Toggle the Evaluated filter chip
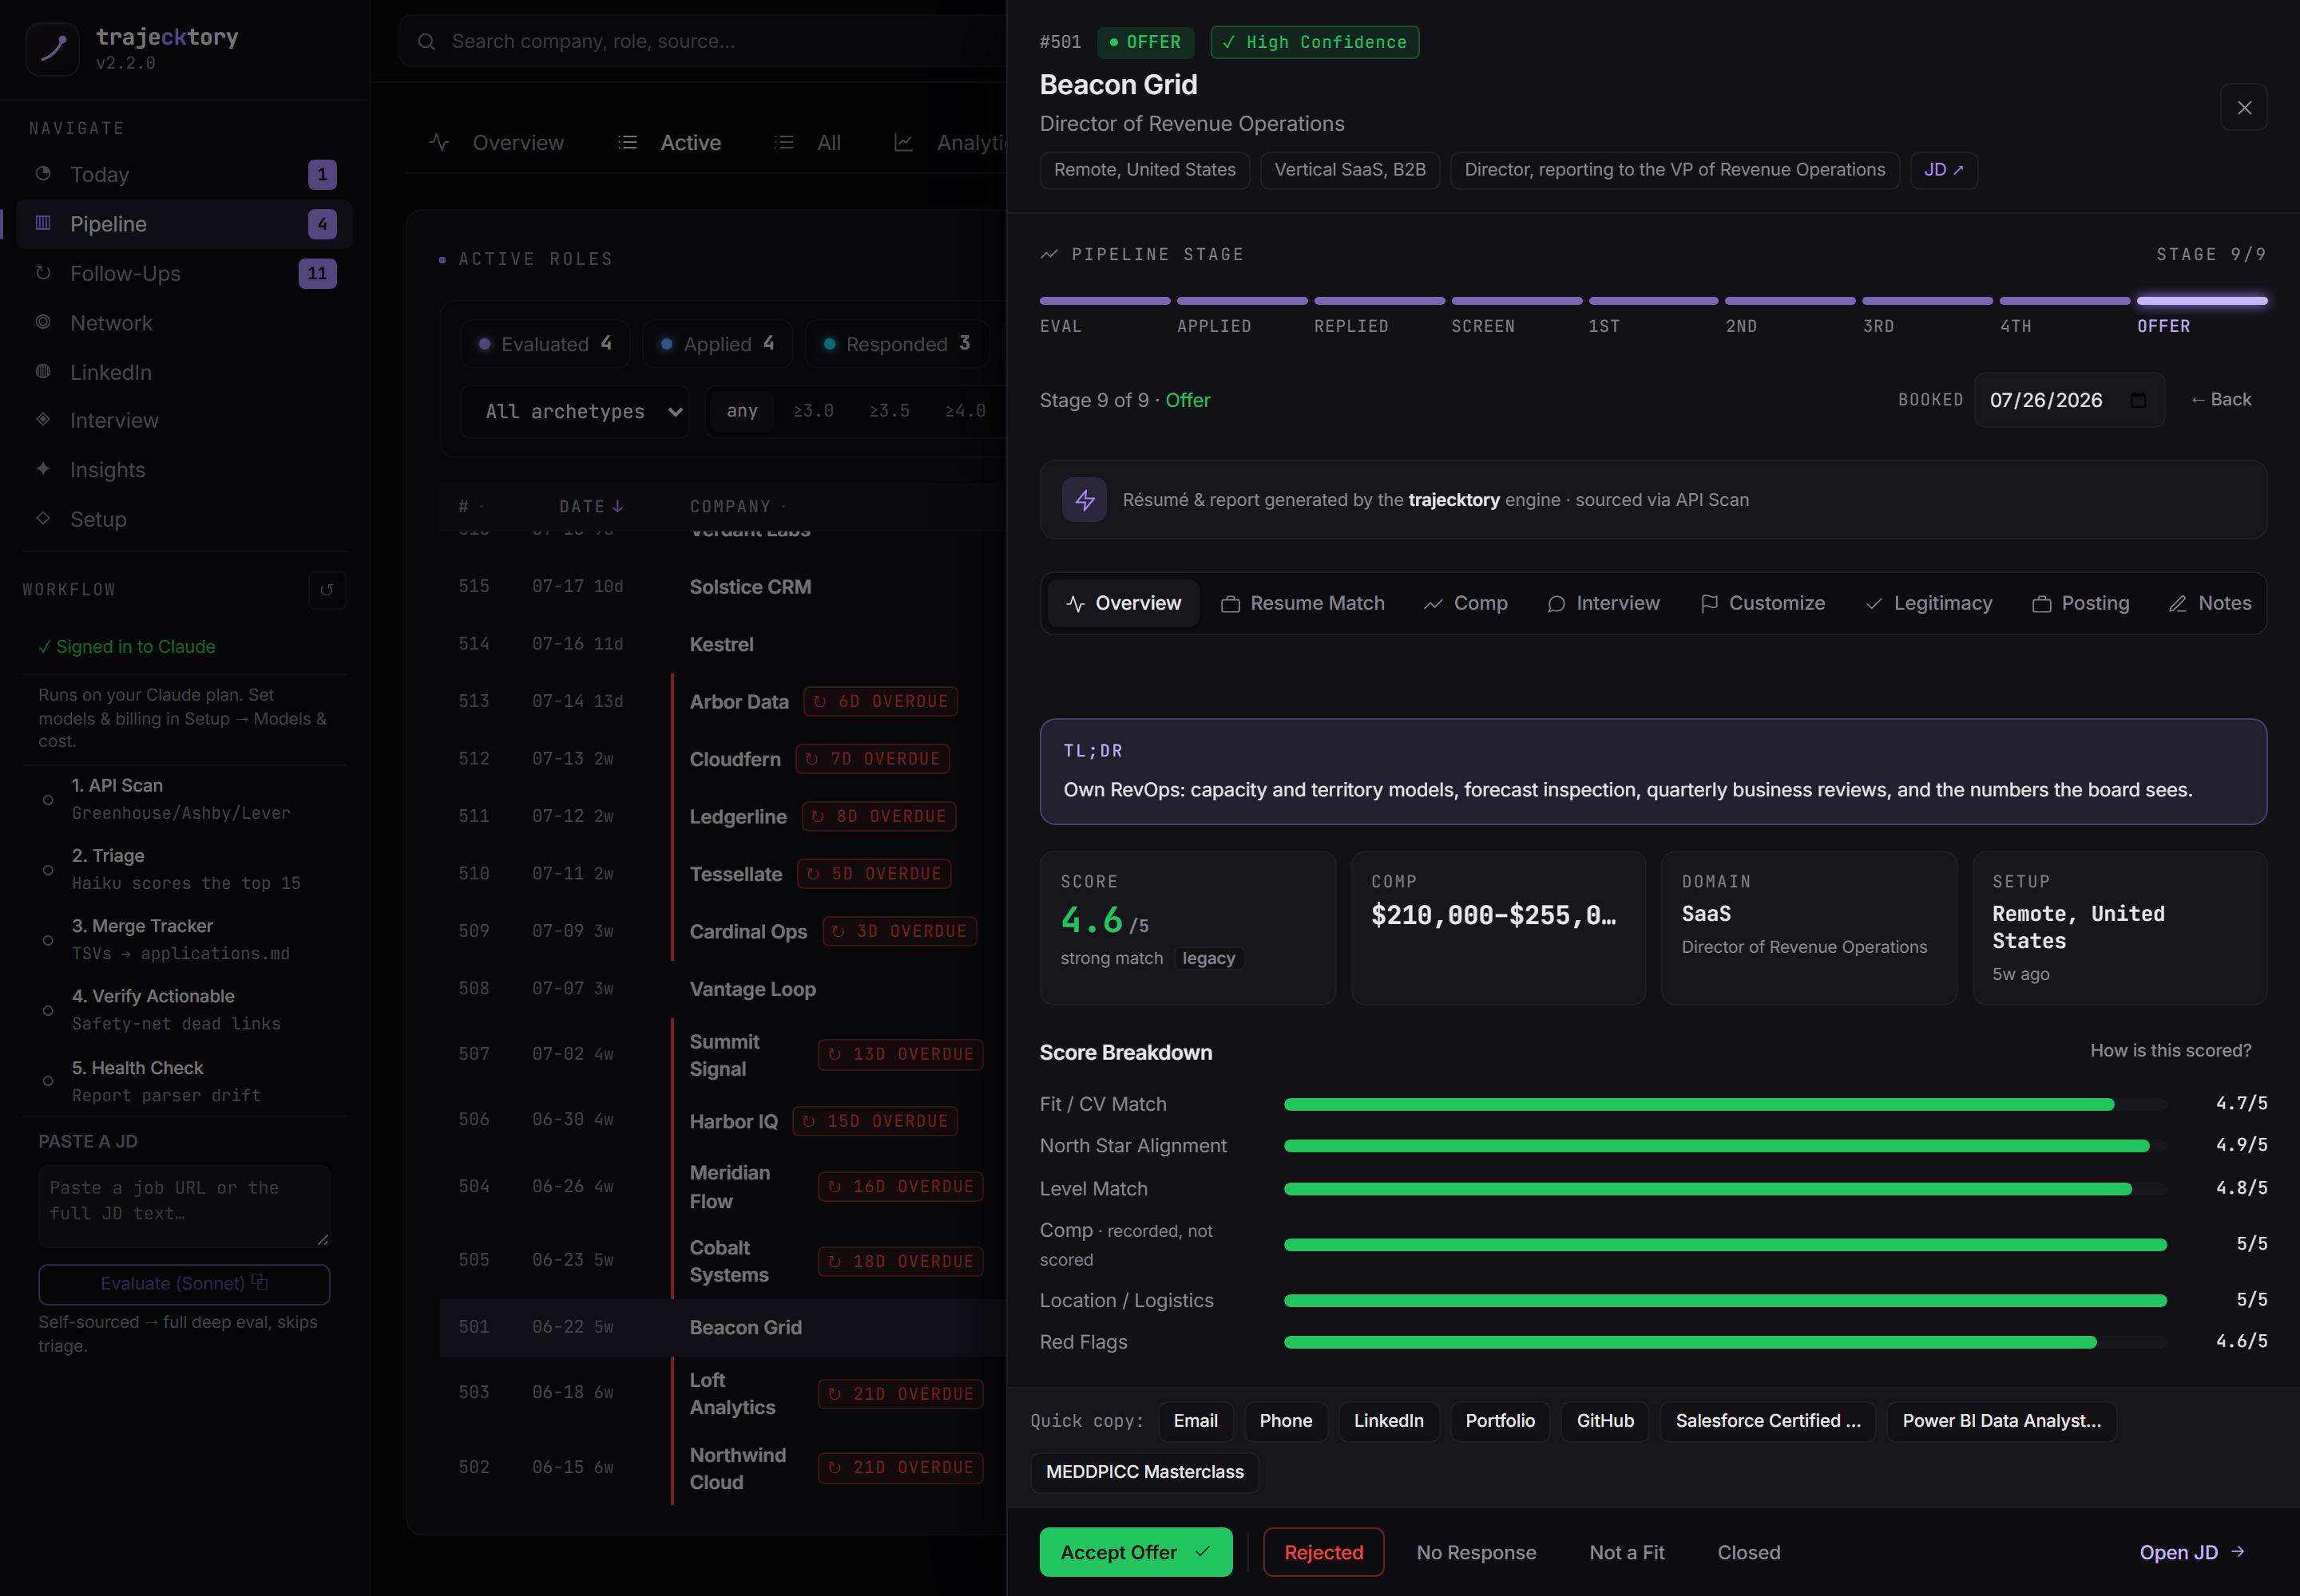2300x1596 pixels. (545, 344)
